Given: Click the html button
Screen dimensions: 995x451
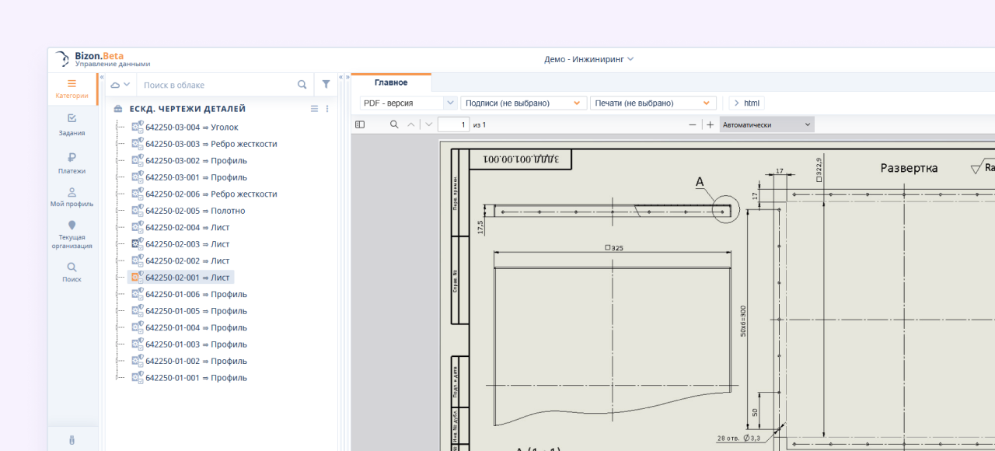Looking at the screenshot, I should (x=747, y=103).
